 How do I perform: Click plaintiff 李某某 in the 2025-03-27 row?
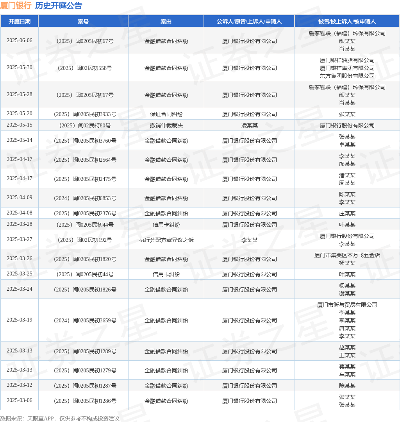[249, 240]
